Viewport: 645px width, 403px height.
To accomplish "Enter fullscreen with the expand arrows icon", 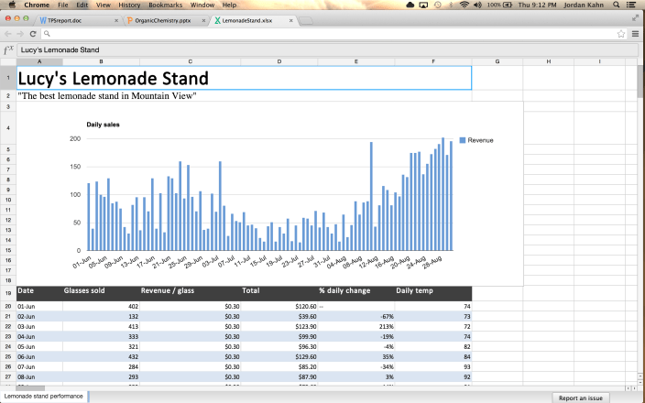I will click(x=636, y=17).
